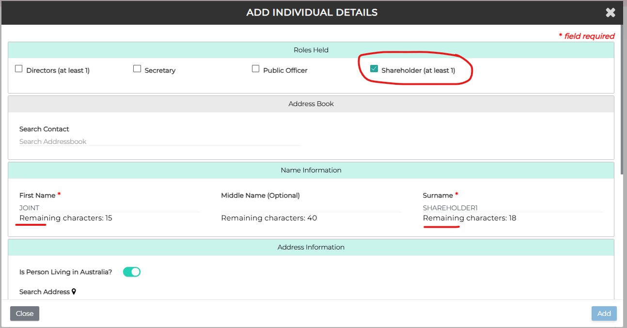Open the Address Information section header

311,247
